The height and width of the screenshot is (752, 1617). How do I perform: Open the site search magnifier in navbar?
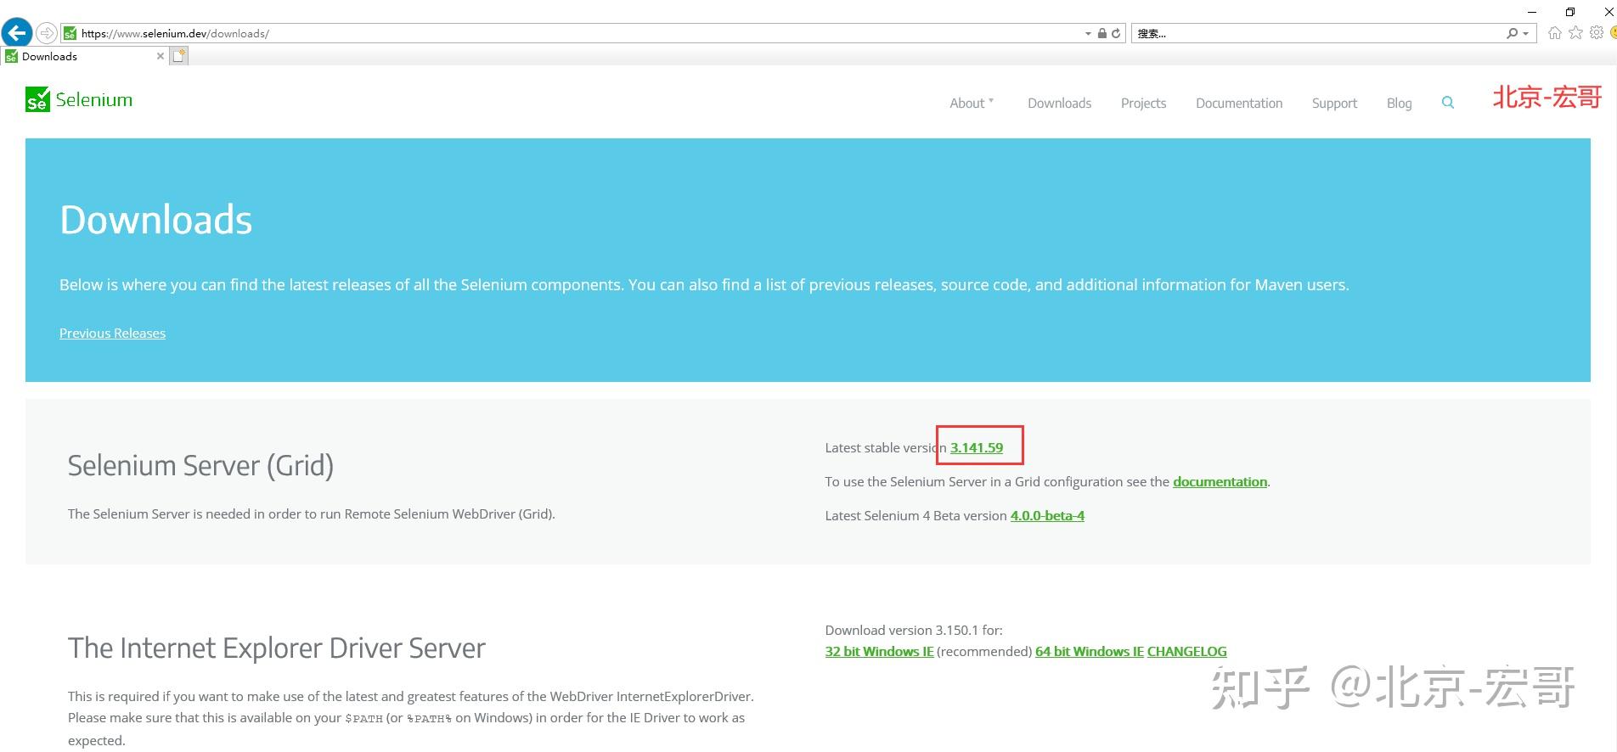[1448, 103]
